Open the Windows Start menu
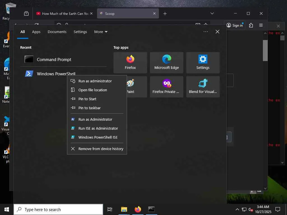287x215 pixels. click(7, 209)
